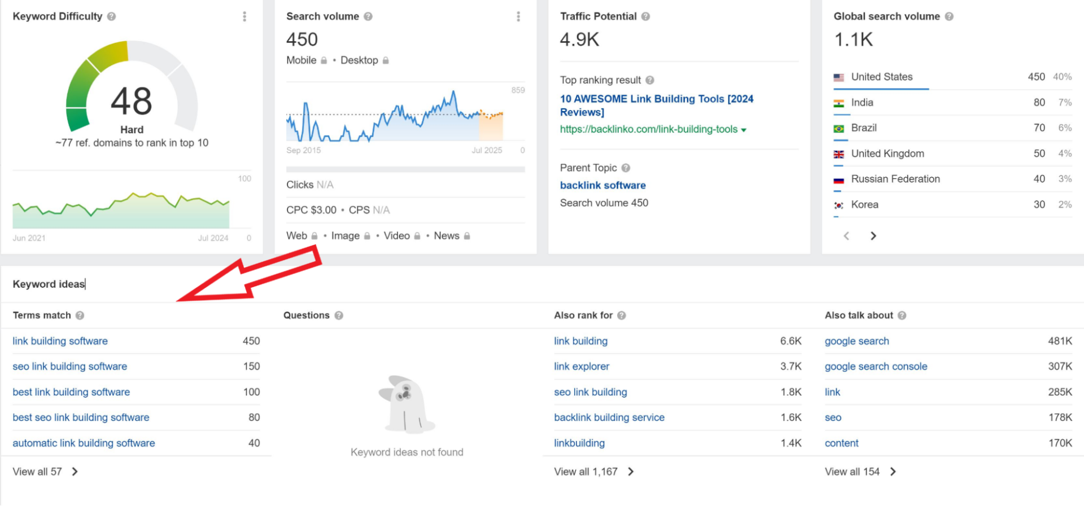
Task: Open google search console keyword
Action: 876,366
